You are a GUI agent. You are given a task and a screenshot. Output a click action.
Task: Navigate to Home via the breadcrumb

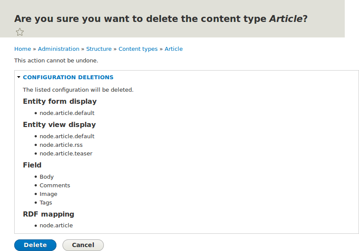[22, 49]
